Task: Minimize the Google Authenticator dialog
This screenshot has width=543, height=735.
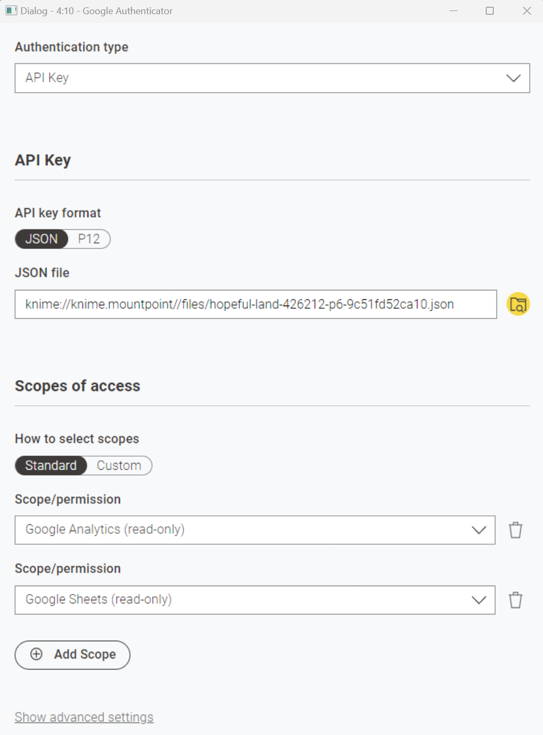Action: [454, 11]
